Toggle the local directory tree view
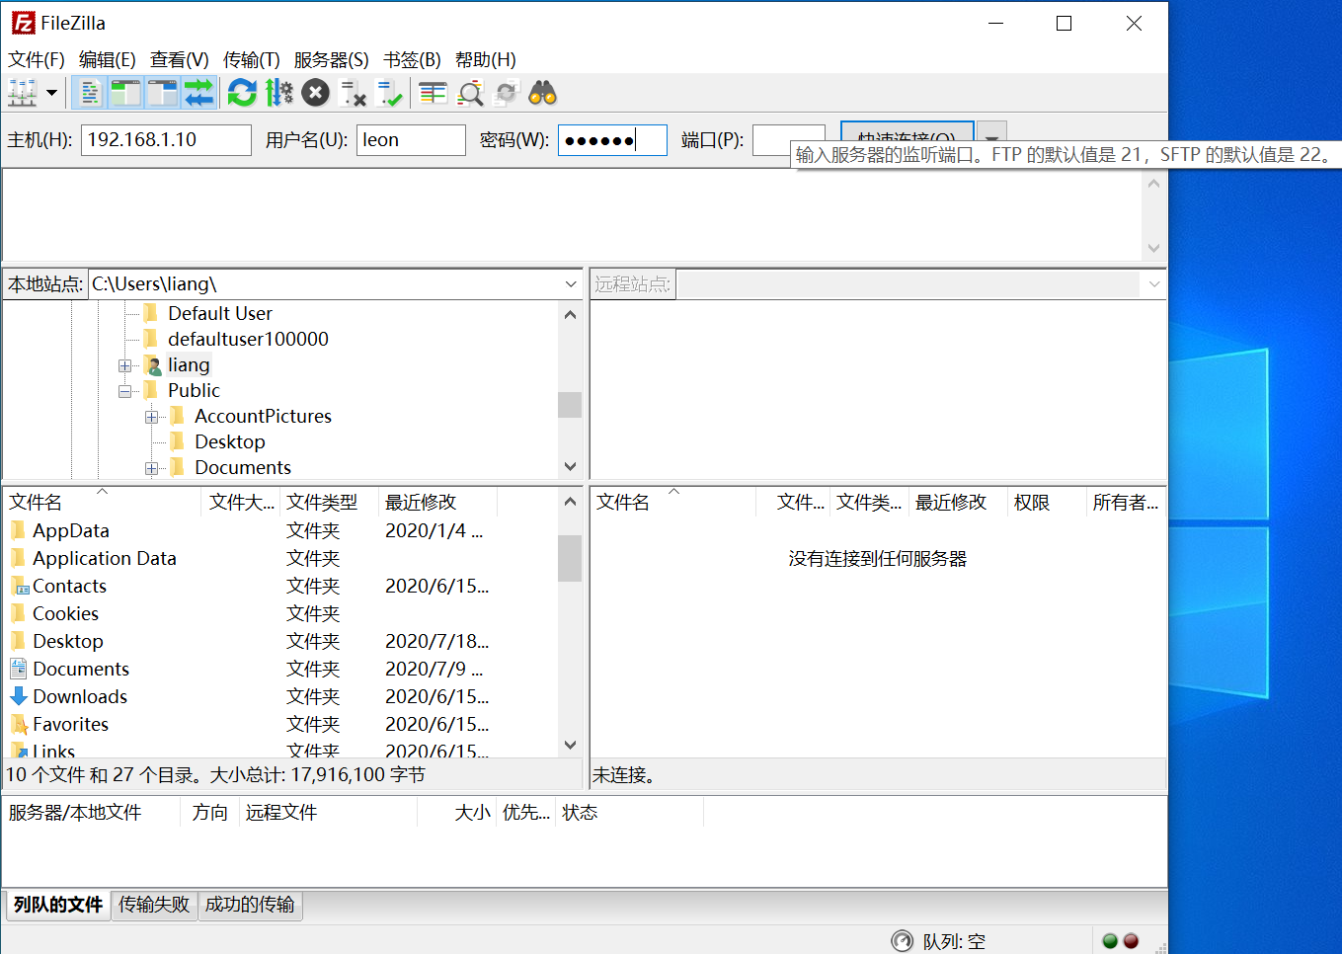The image size is (1342, 954). click(x=125, y=93)
